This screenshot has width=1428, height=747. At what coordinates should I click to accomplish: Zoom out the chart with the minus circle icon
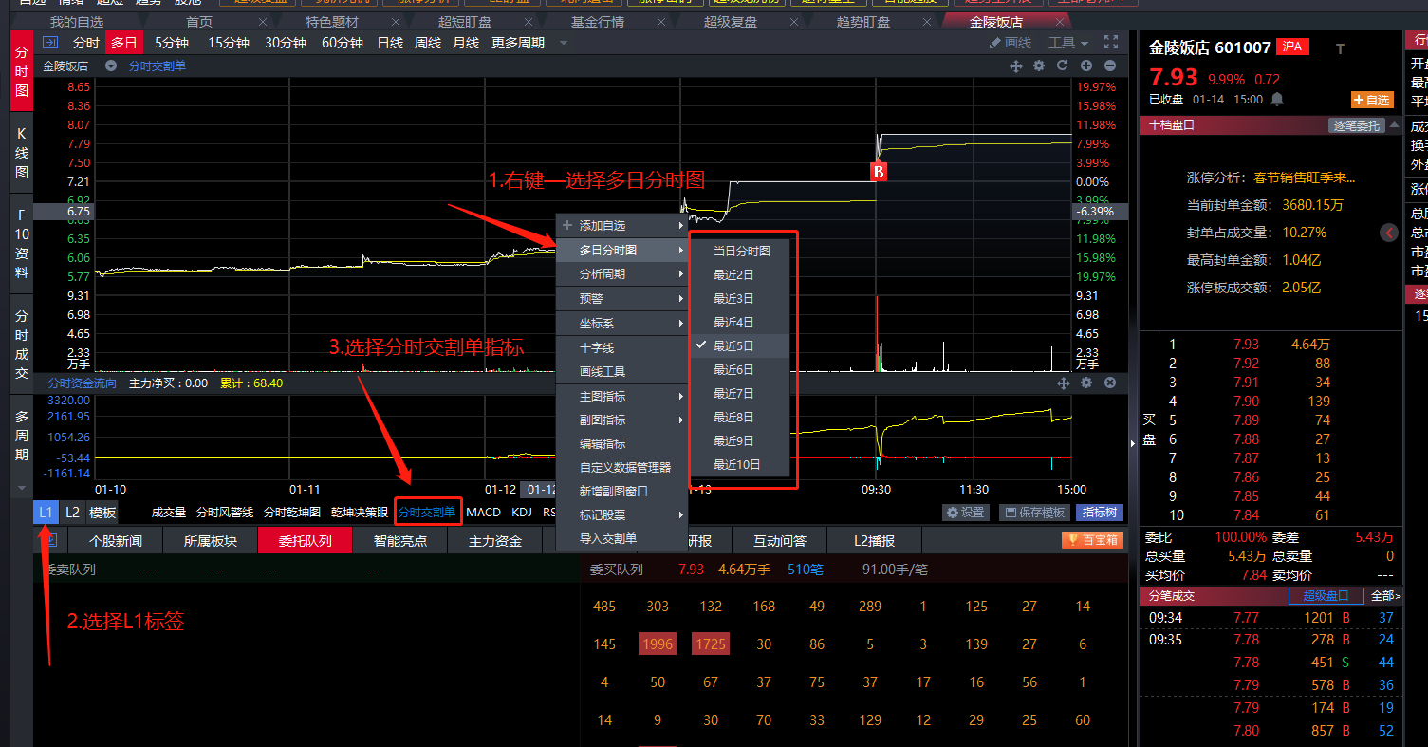(1110, 65)
